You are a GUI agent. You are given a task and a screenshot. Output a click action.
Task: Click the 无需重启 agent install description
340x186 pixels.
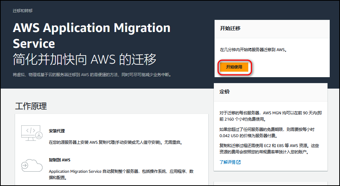(x=116, y=143)
